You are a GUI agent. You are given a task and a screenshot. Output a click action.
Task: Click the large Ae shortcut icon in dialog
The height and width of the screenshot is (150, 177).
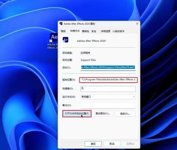point(65,40)
